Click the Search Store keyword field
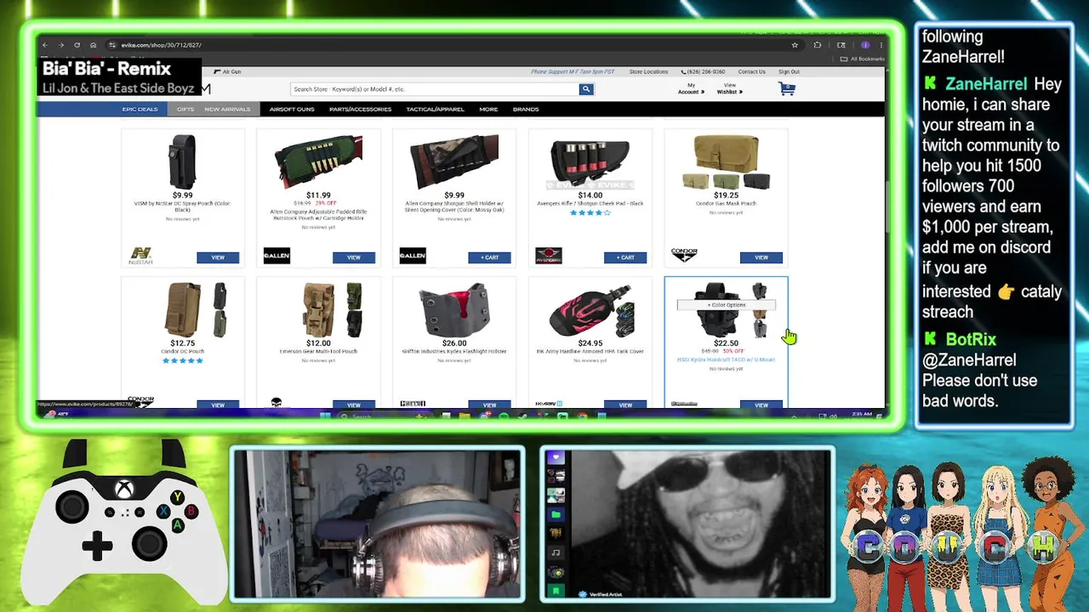This screenshot has width=1089, height=612. point(435,89)
